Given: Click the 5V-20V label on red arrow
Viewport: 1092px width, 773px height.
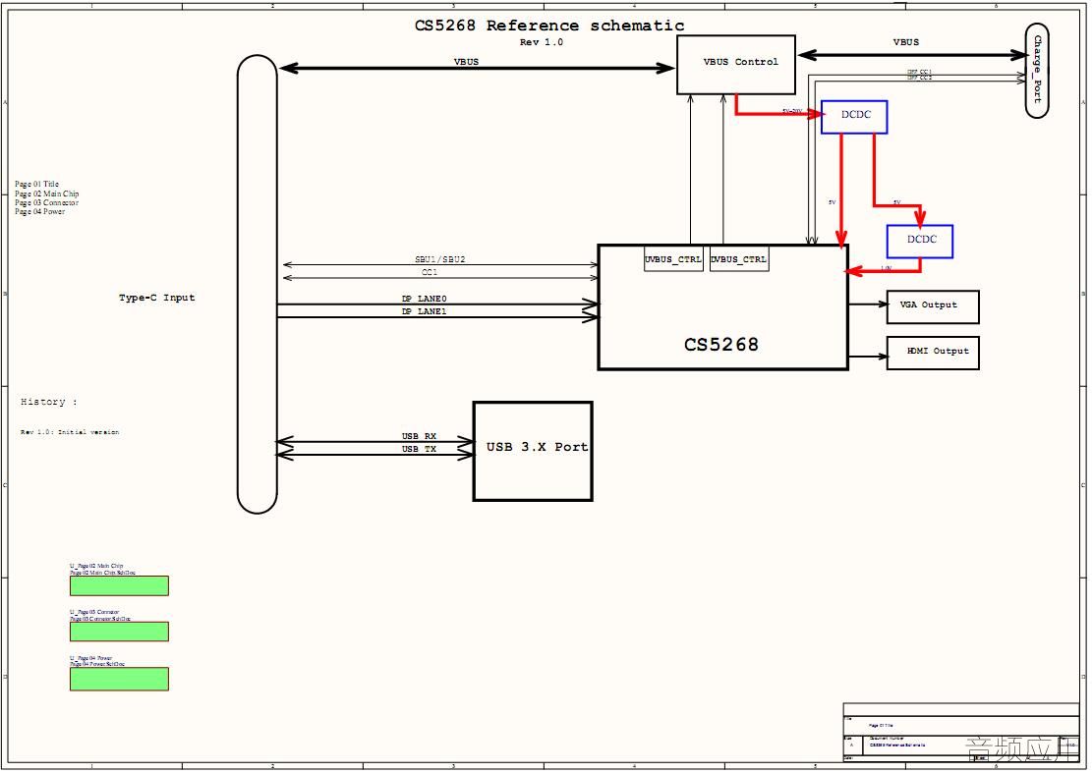Looking at the screenshot, I should tap(792, 111).
